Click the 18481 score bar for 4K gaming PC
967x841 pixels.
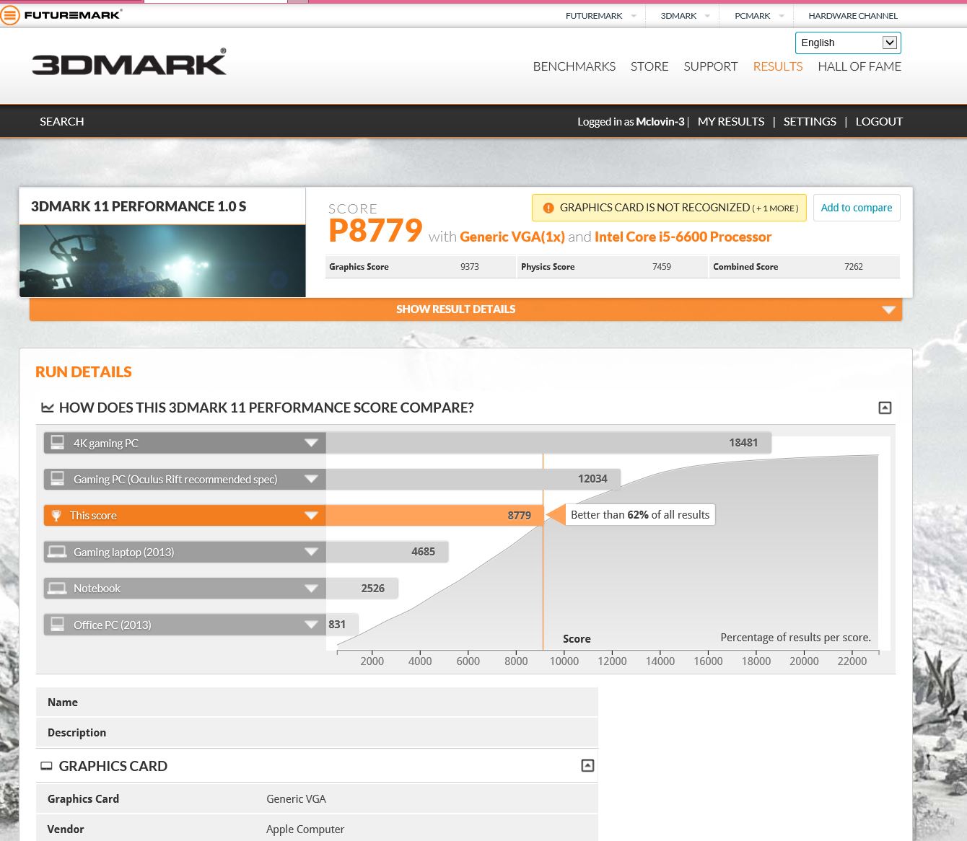[x=548, y=443]
